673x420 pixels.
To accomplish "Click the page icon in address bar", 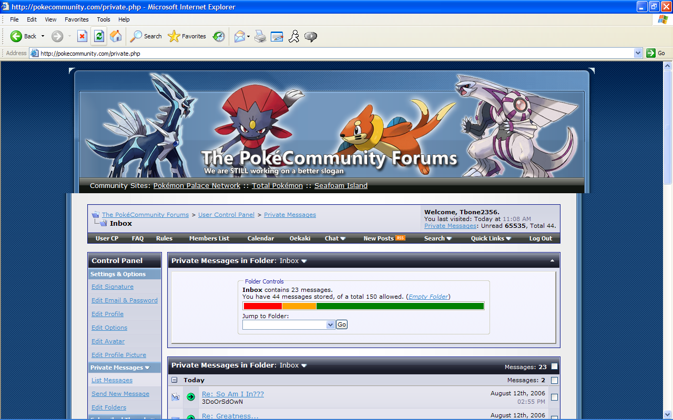I will point(34,53).
